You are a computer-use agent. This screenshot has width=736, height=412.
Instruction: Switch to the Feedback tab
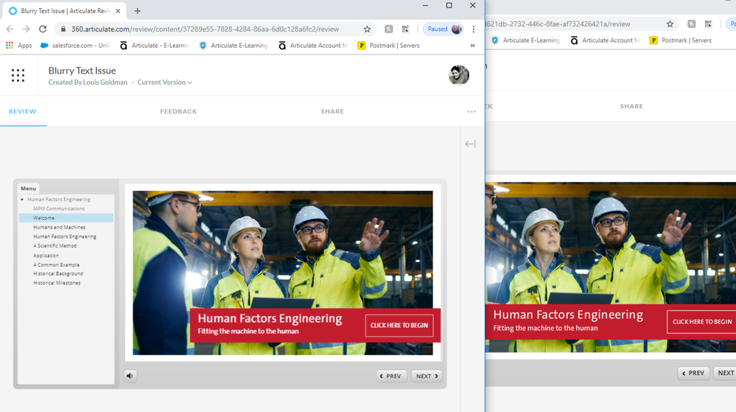(x=178, y=111)
